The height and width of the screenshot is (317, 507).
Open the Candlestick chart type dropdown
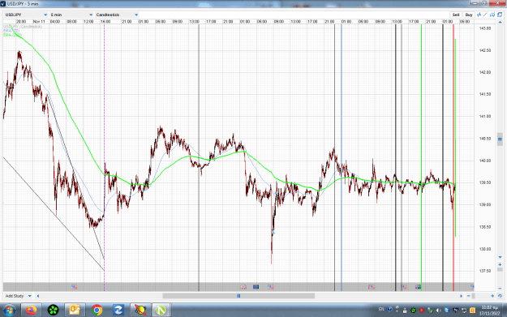[117, 15]
